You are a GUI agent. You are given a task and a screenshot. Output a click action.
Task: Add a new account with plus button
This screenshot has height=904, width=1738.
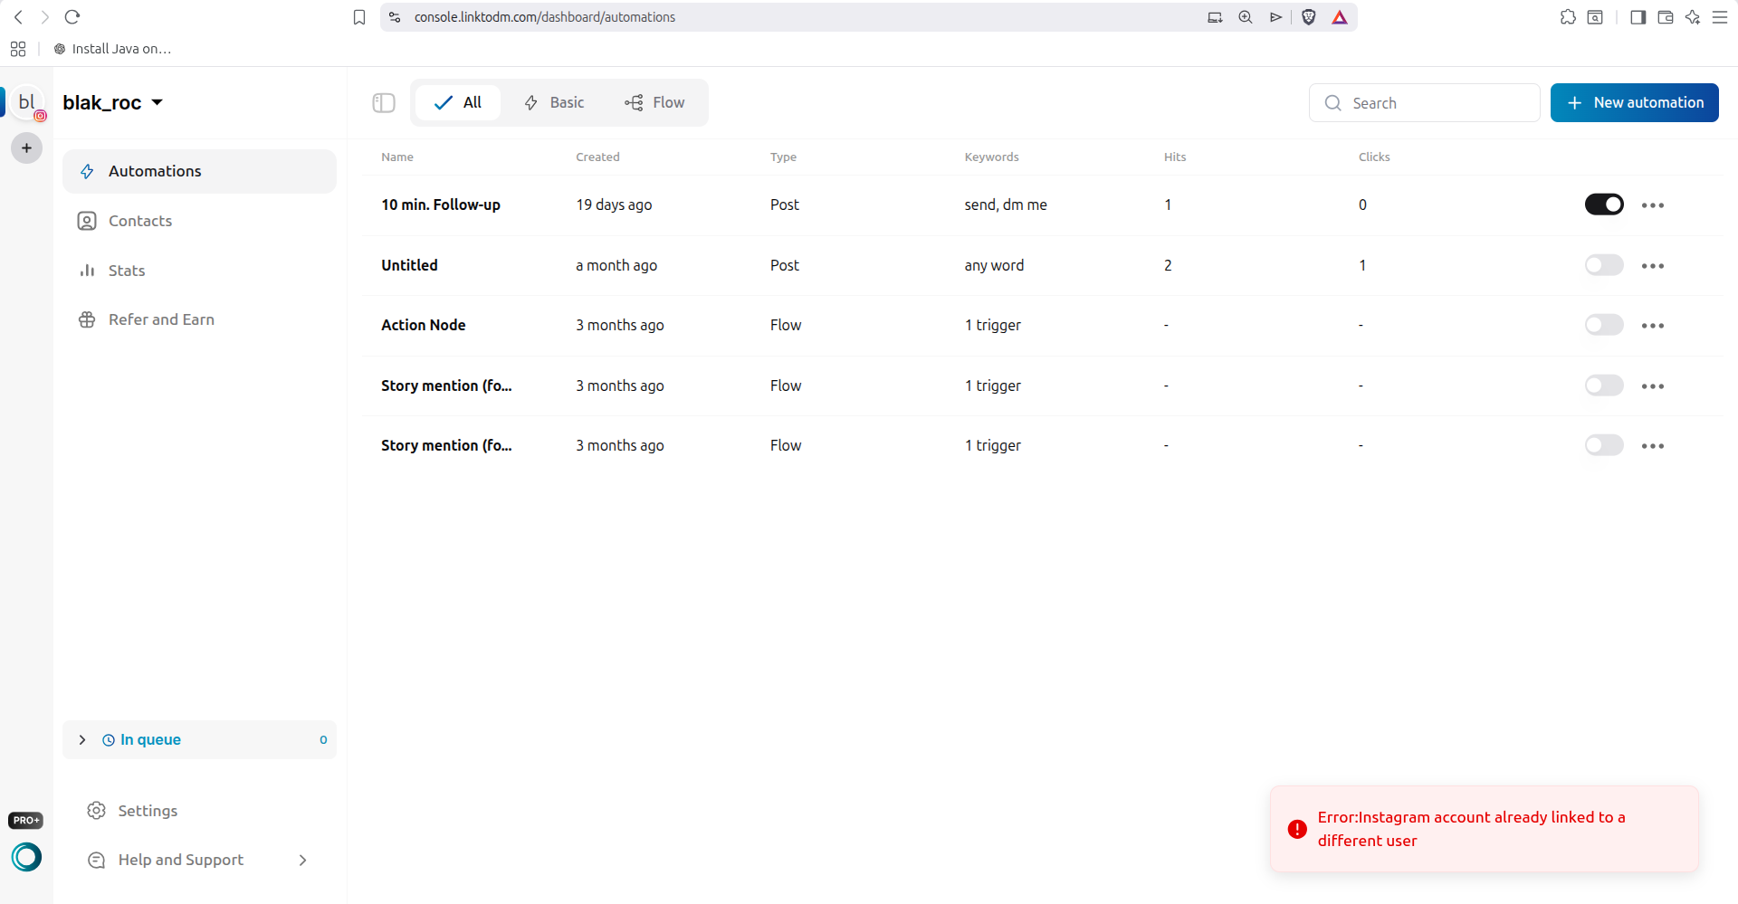coord(27,148)
